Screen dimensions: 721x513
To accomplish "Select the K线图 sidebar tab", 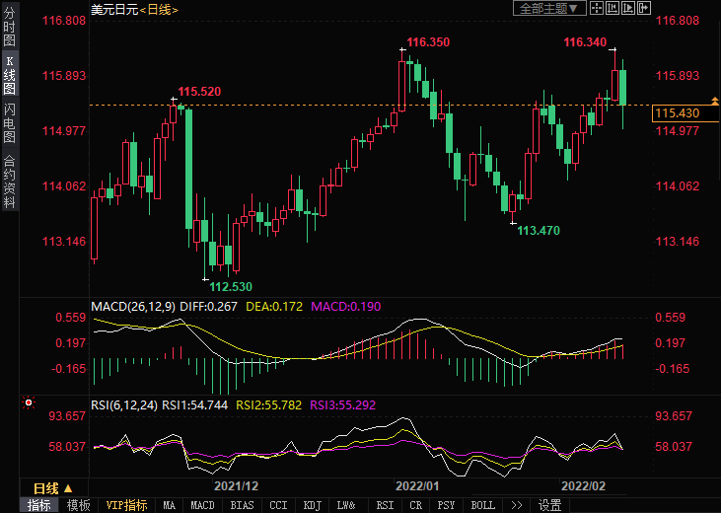I will 9,75.
